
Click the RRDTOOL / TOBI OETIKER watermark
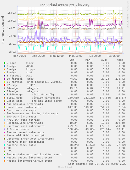click(x=127, y=15)
